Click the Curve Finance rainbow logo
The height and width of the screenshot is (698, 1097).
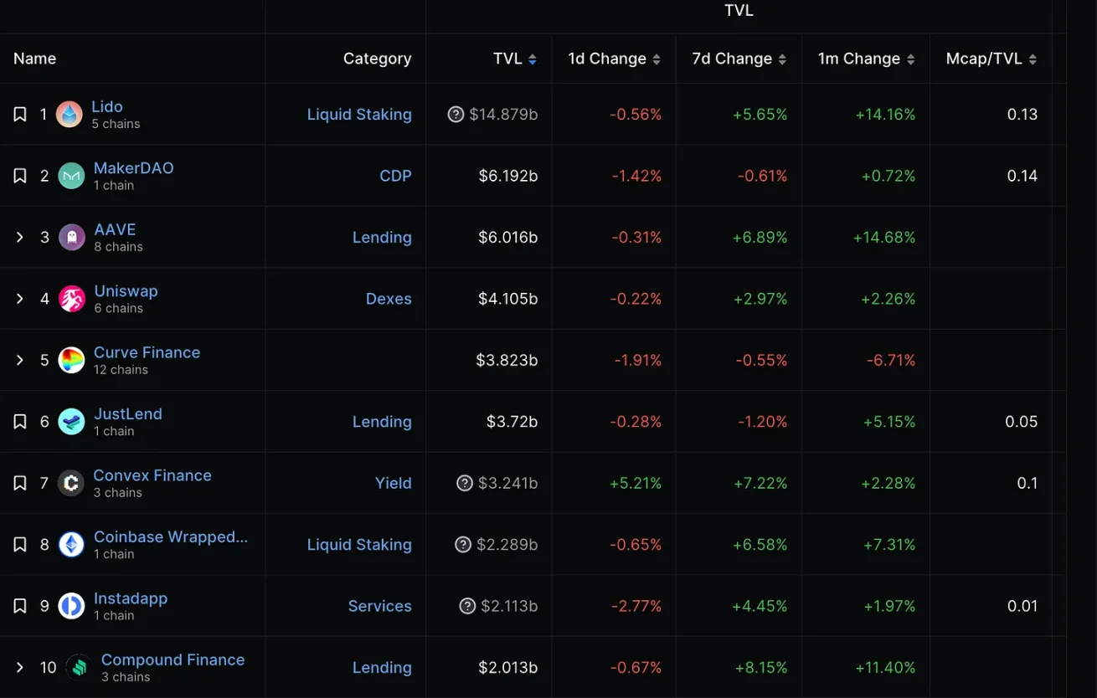tap(71, 361)
